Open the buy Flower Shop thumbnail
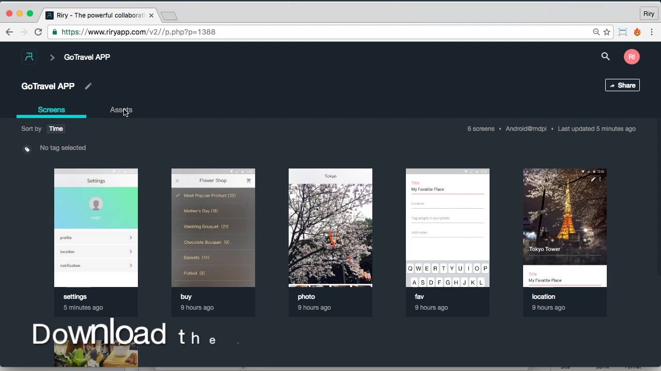The image size is (661, 371). 213,228
